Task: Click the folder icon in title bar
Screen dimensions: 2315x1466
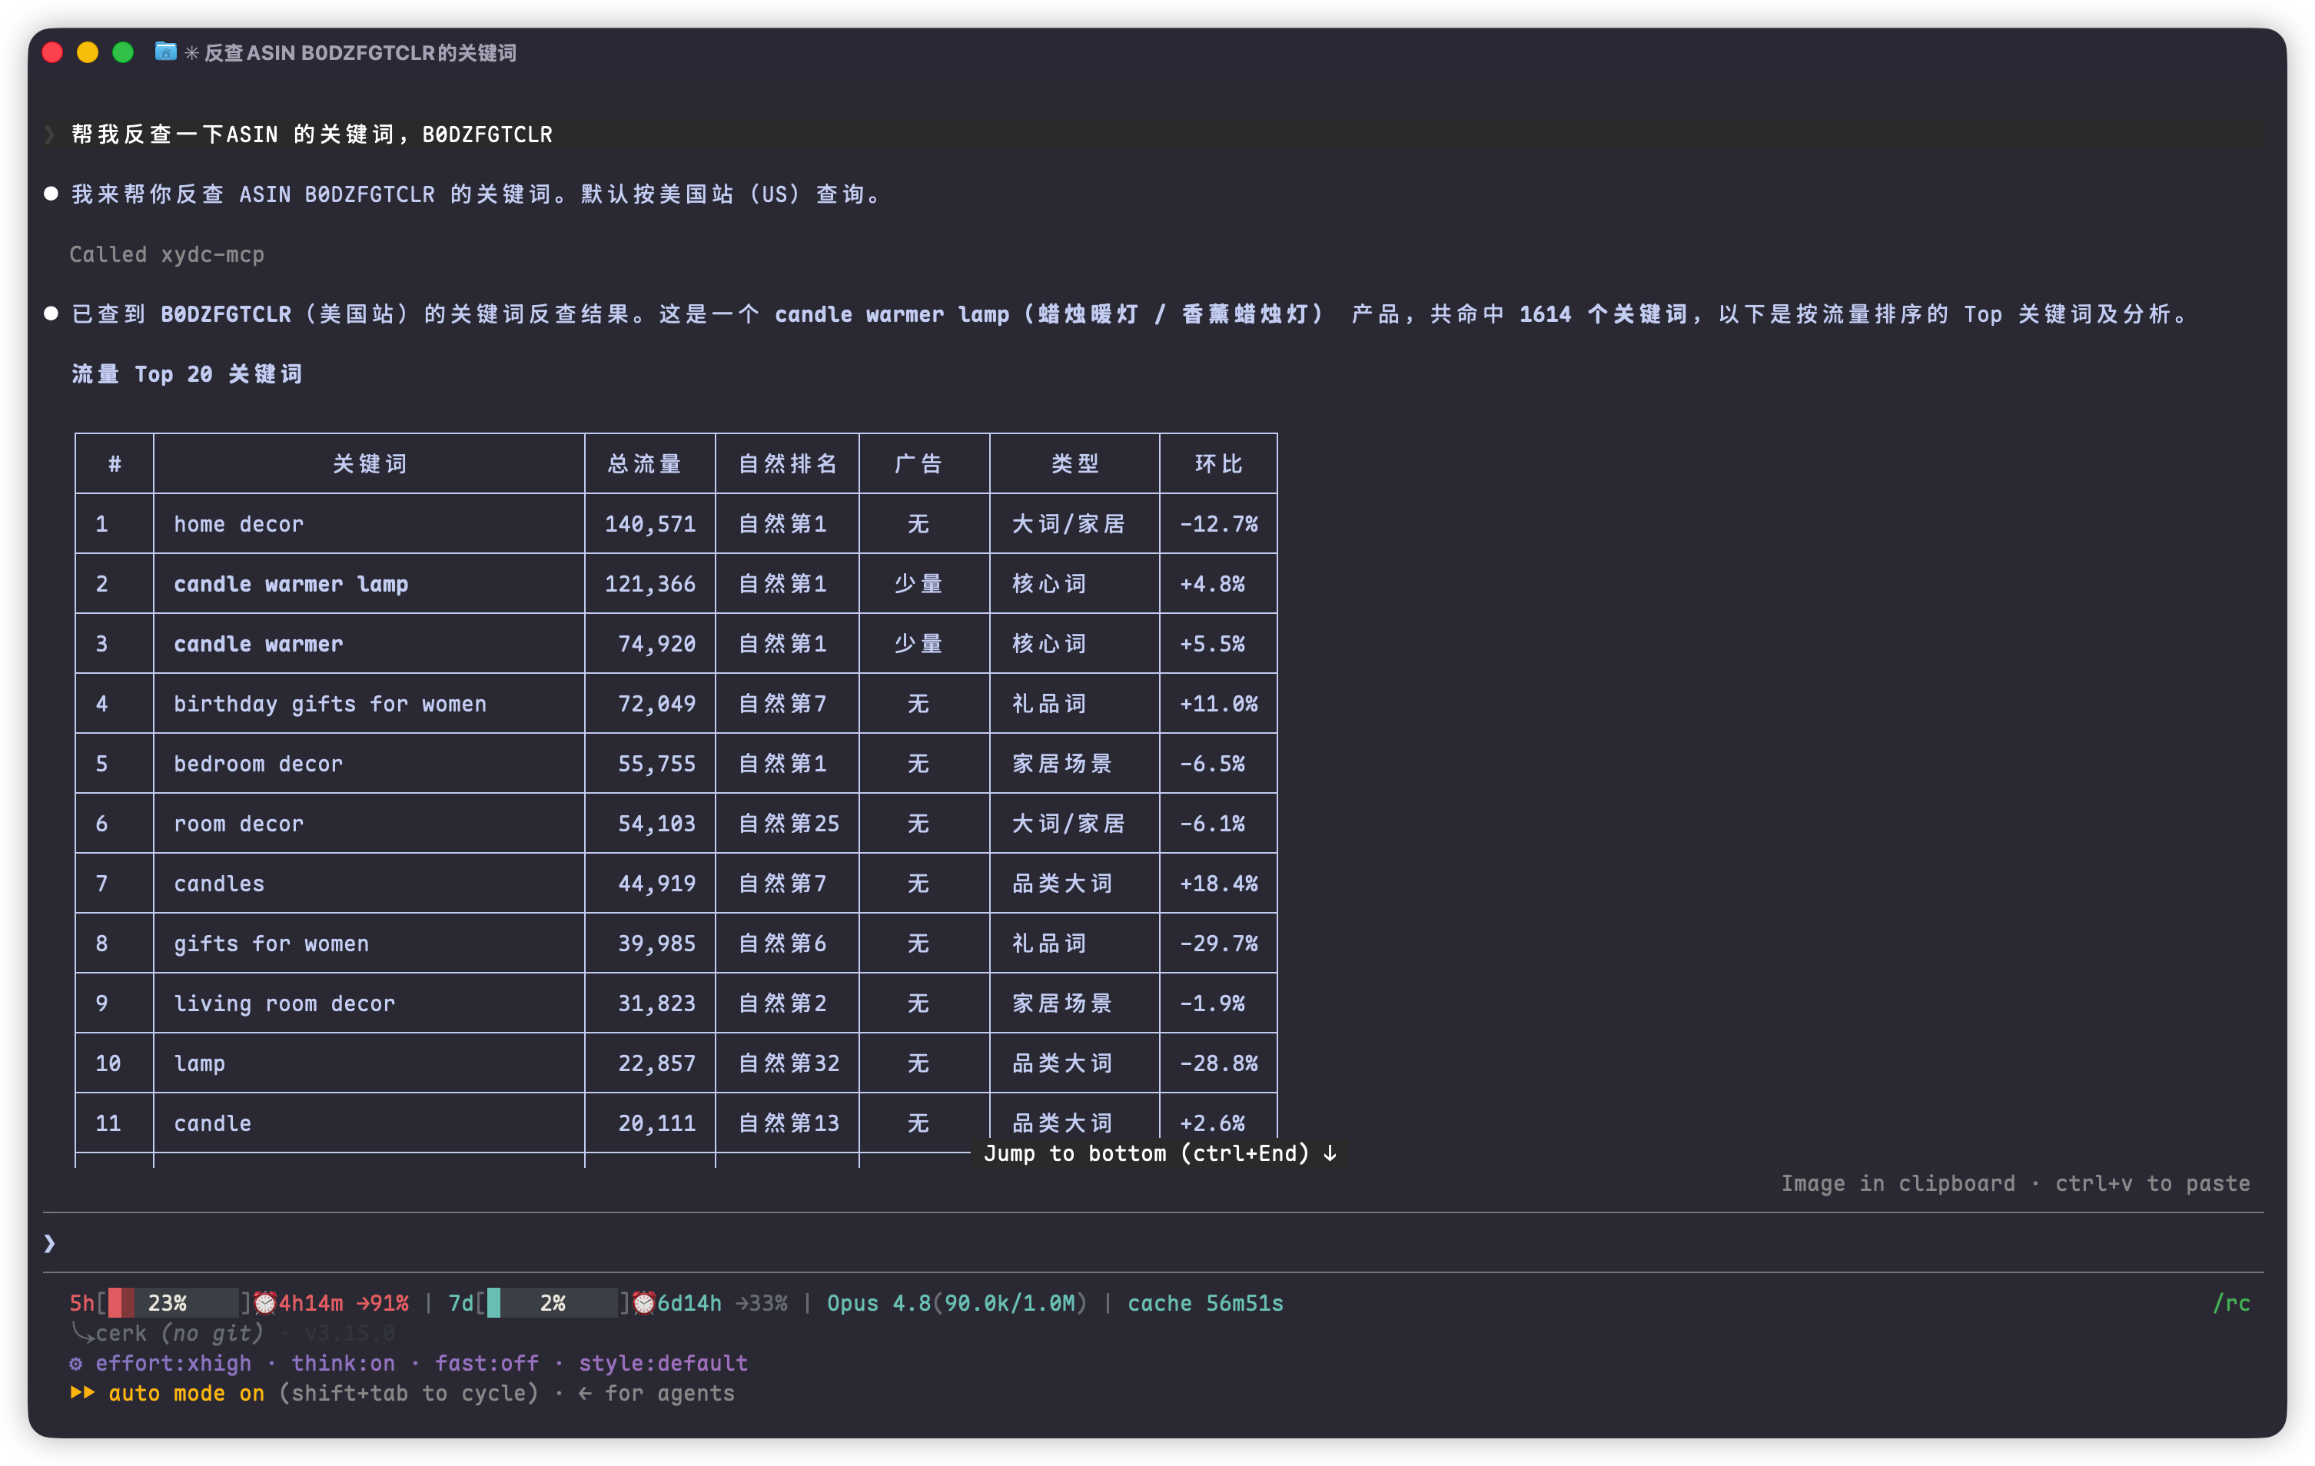Action: (165, 52)
